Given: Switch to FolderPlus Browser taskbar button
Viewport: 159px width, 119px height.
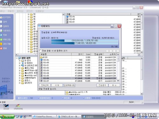Looking at the screenshot, I should pos(44,117).
